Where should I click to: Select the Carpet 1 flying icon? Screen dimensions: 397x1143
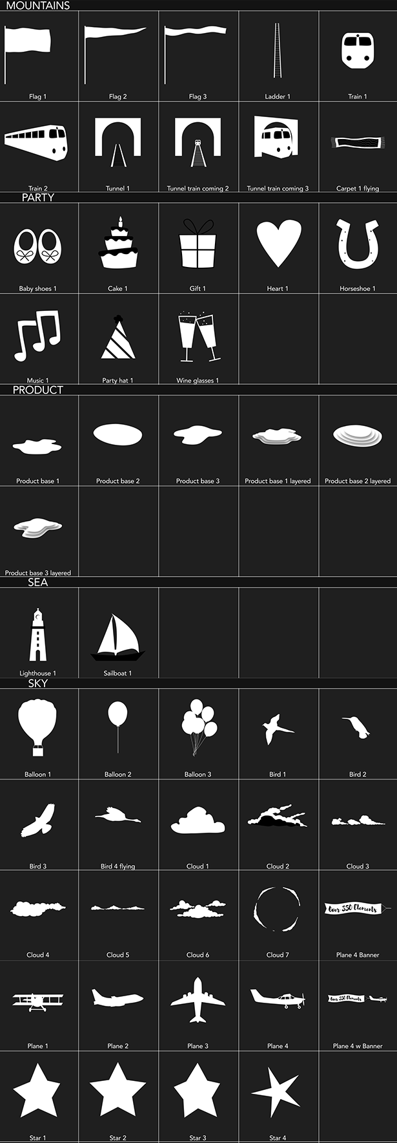coord(358,143)
